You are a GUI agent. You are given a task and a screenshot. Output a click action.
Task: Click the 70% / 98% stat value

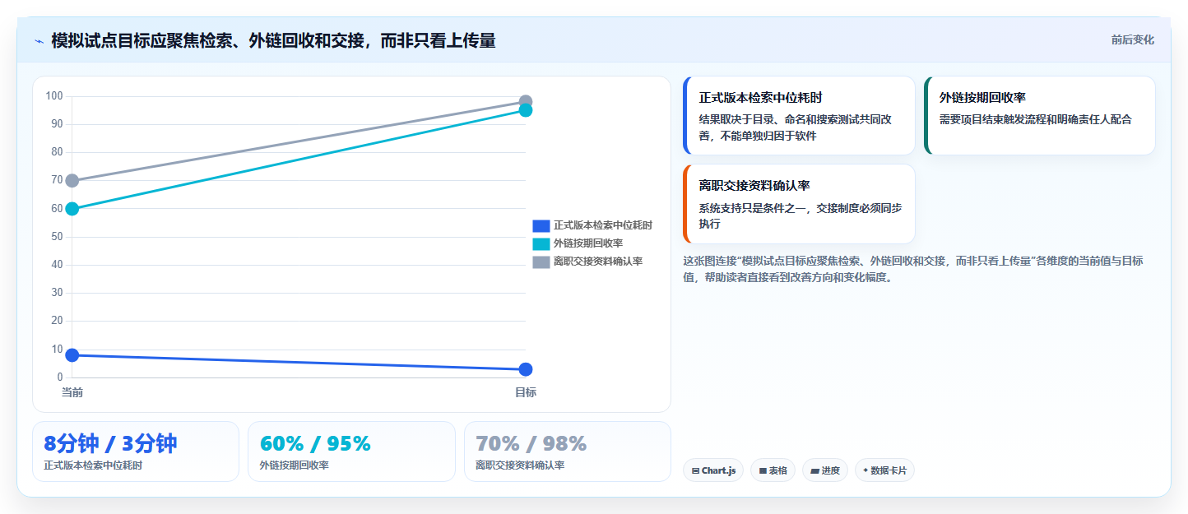tap(531, 443)
